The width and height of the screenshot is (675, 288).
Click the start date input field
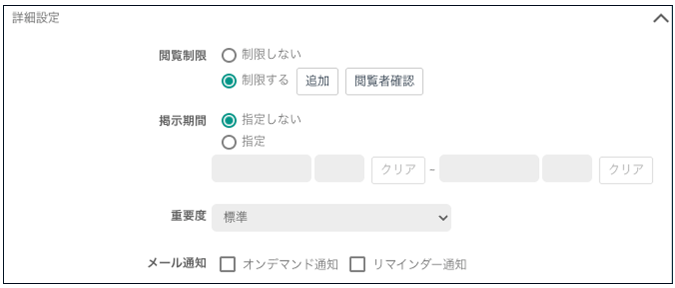[x=261, y=169]
